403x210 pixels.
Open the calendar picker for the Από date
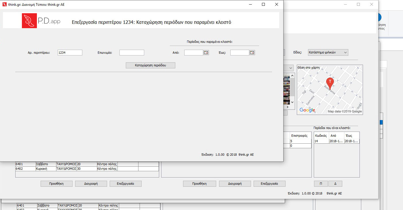[x=206, y=53]
